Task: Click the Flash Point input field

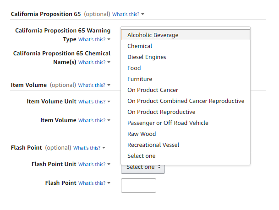Action: coord(138,185)
